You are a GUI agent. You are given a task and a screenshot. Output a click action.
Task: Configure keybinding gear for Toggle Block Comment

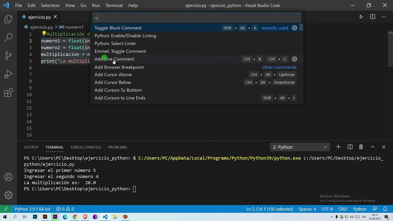294,28
